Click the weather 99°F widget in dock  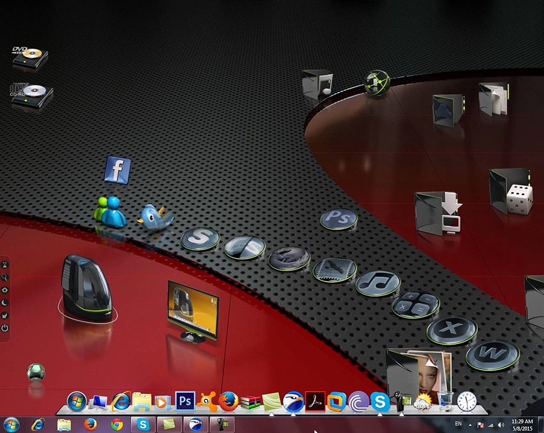coord(423,402)
